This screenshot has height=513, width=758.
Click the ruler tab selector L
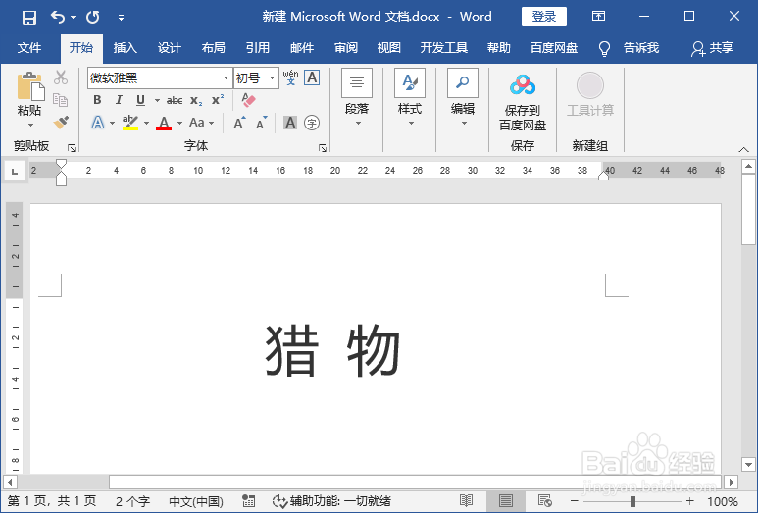[x=15, y=171]
